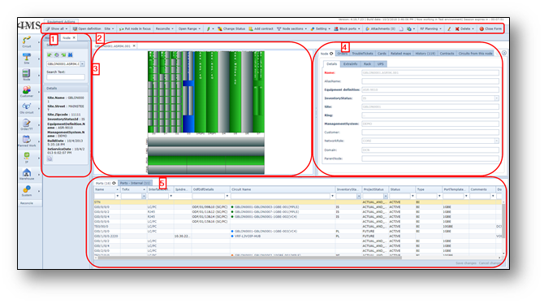This screenshot has height=304, width=544.
Task: Click the blue binoculars search icon
Action: 71,55
